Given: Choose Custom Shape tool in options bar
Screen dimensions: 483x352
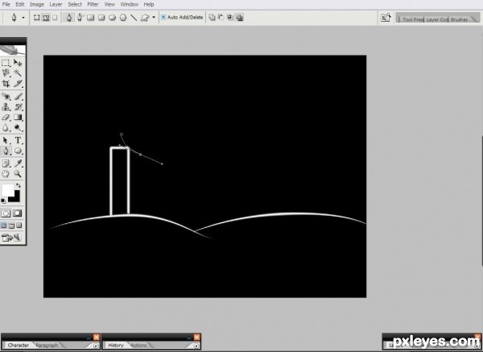Looking at the screenshot, I should [144, 18].
